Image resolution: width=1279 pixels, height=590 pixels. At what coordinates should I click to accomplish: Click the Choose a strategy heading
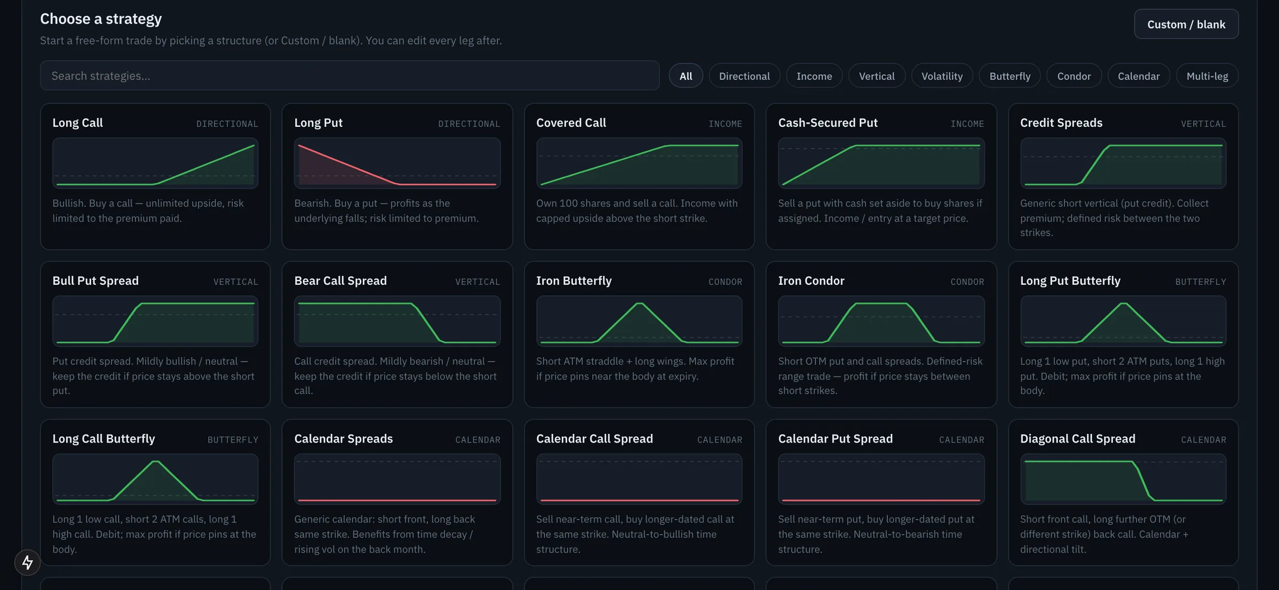coord(101,19)
